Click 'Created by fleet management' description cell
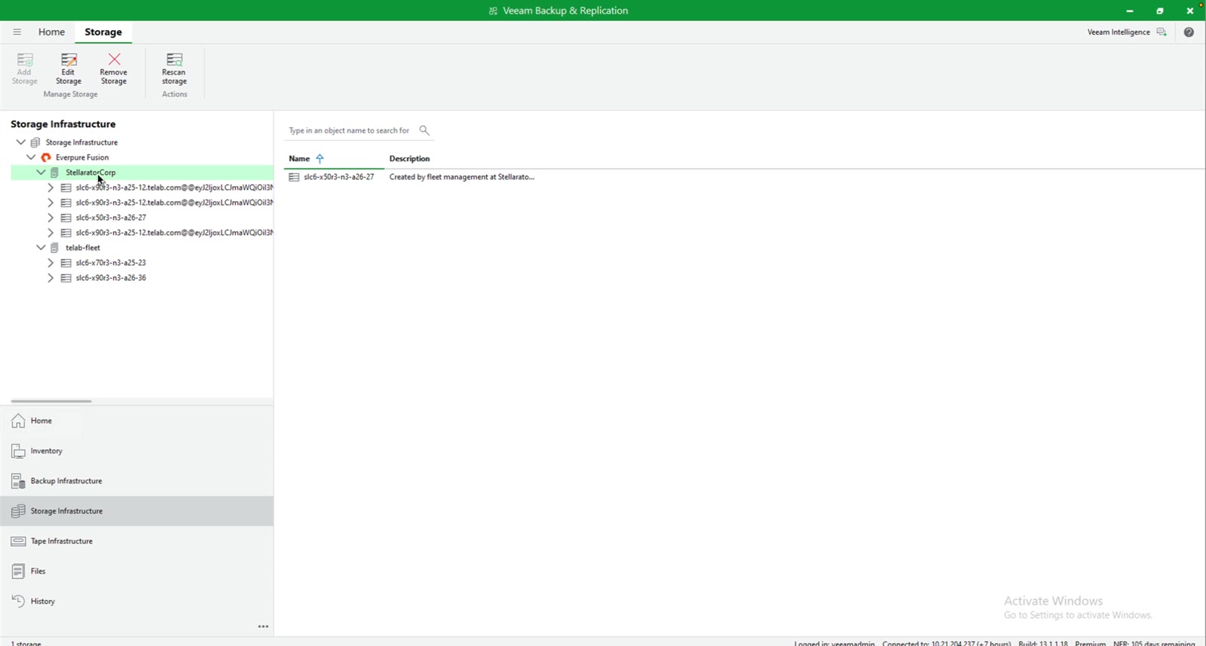This screenshot has height=646, width=1206. (x=461, y=177)
